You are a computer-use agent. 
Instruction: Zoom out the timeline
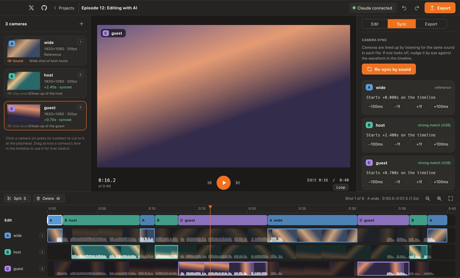[428, 198]
